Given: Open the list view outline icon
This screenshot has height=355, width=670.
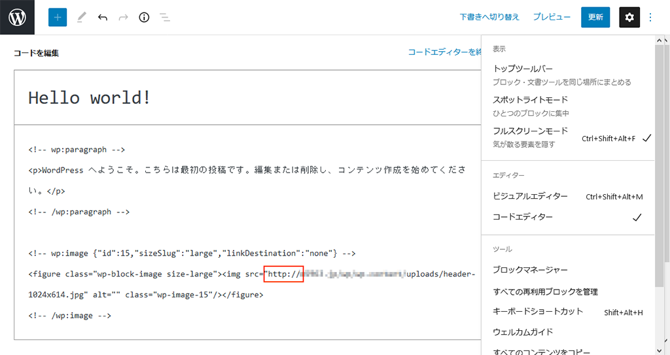Looking at the screenshot, I should click(x=165, y=17).
